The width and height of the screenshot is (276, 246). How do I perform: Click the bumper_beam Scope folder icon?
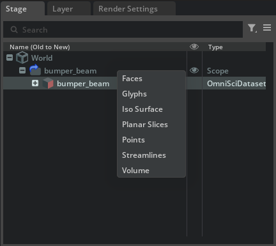pos(35,70)
